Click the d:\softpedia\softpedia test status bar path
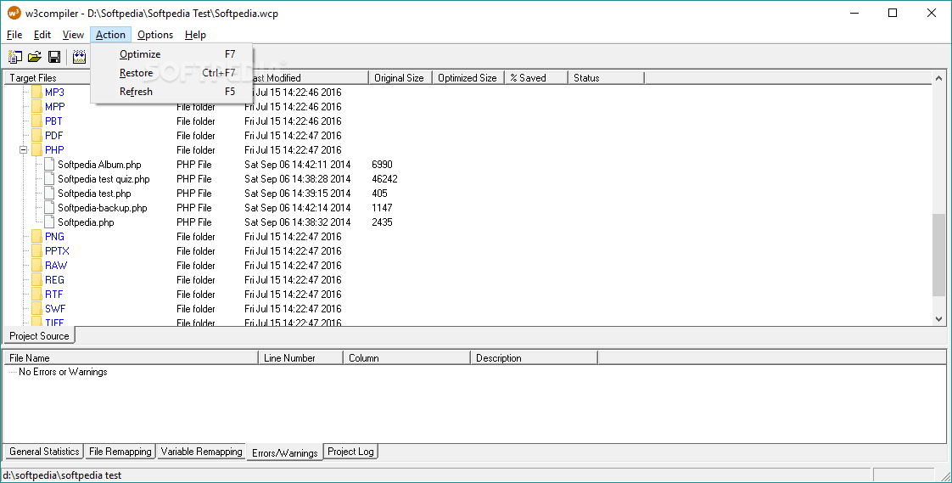 pyautogui.click(x=62, y=475)
